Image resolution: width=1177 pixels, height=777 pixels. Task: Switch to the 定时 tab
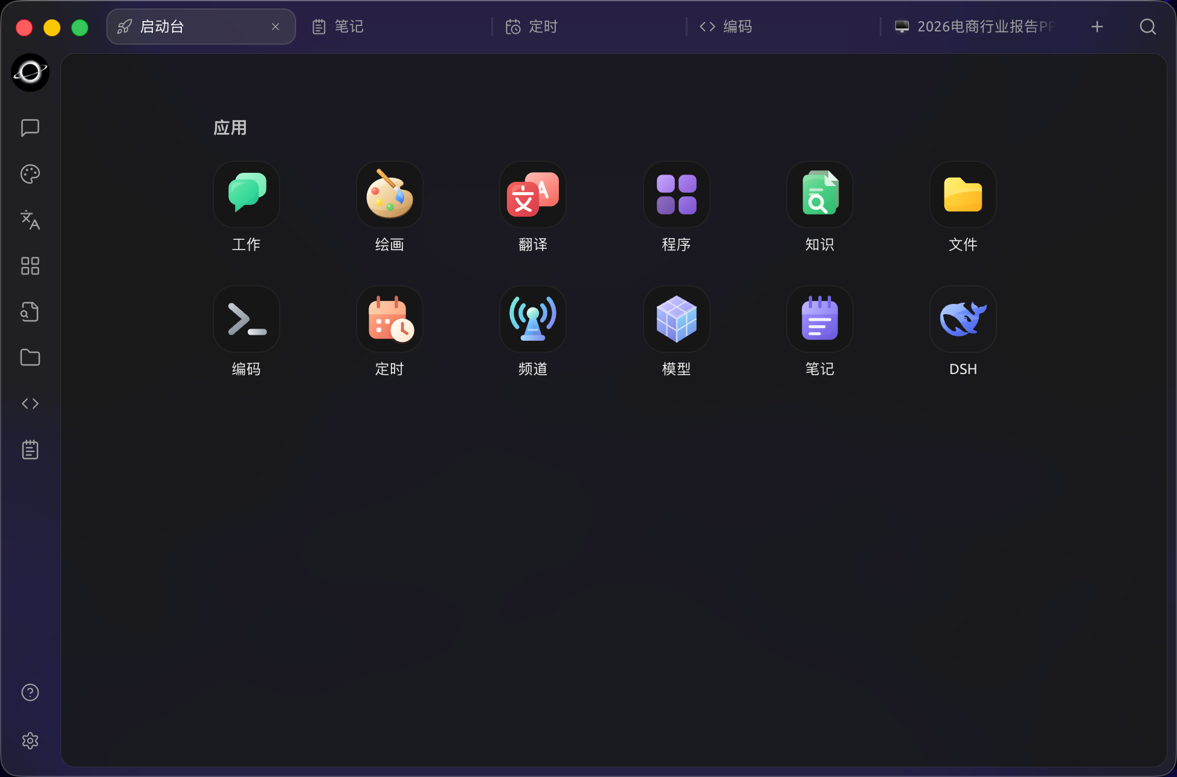point(590,27)
